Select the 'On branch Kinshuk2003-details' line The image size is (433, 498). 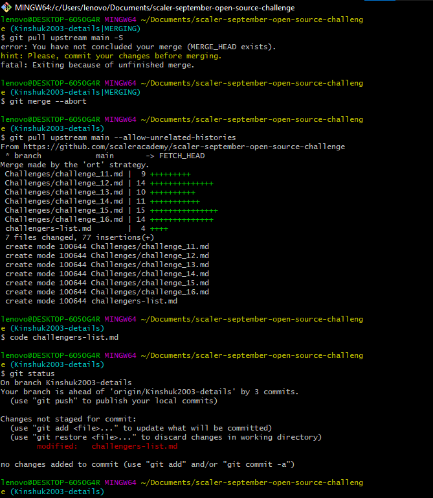click(66, 383)
